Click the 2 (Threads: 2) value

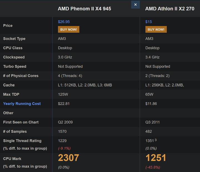157,76
